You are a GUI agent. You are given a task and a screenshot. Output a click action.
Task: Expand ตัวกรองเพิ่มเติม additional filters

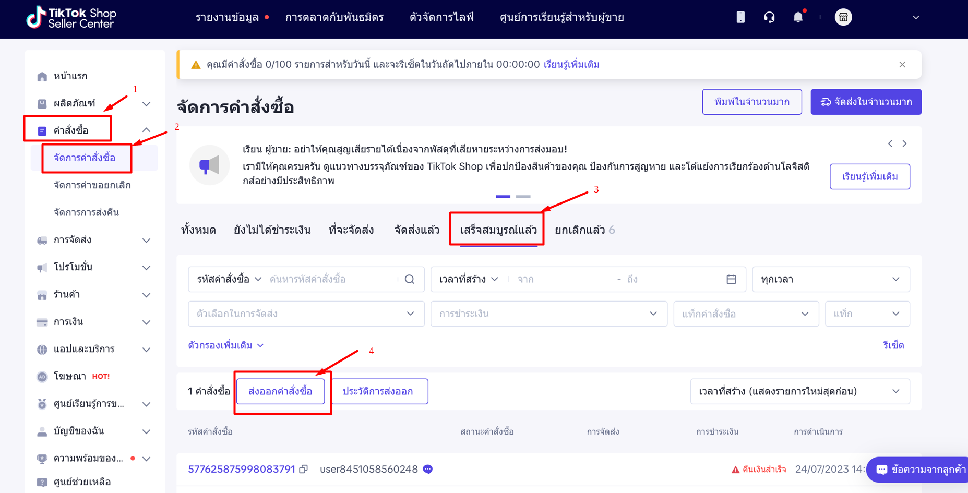pos(226,345)
